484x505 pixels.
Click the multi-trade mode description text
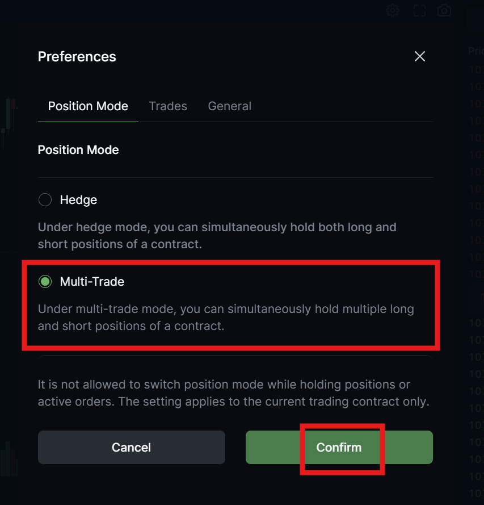(226, 318)
